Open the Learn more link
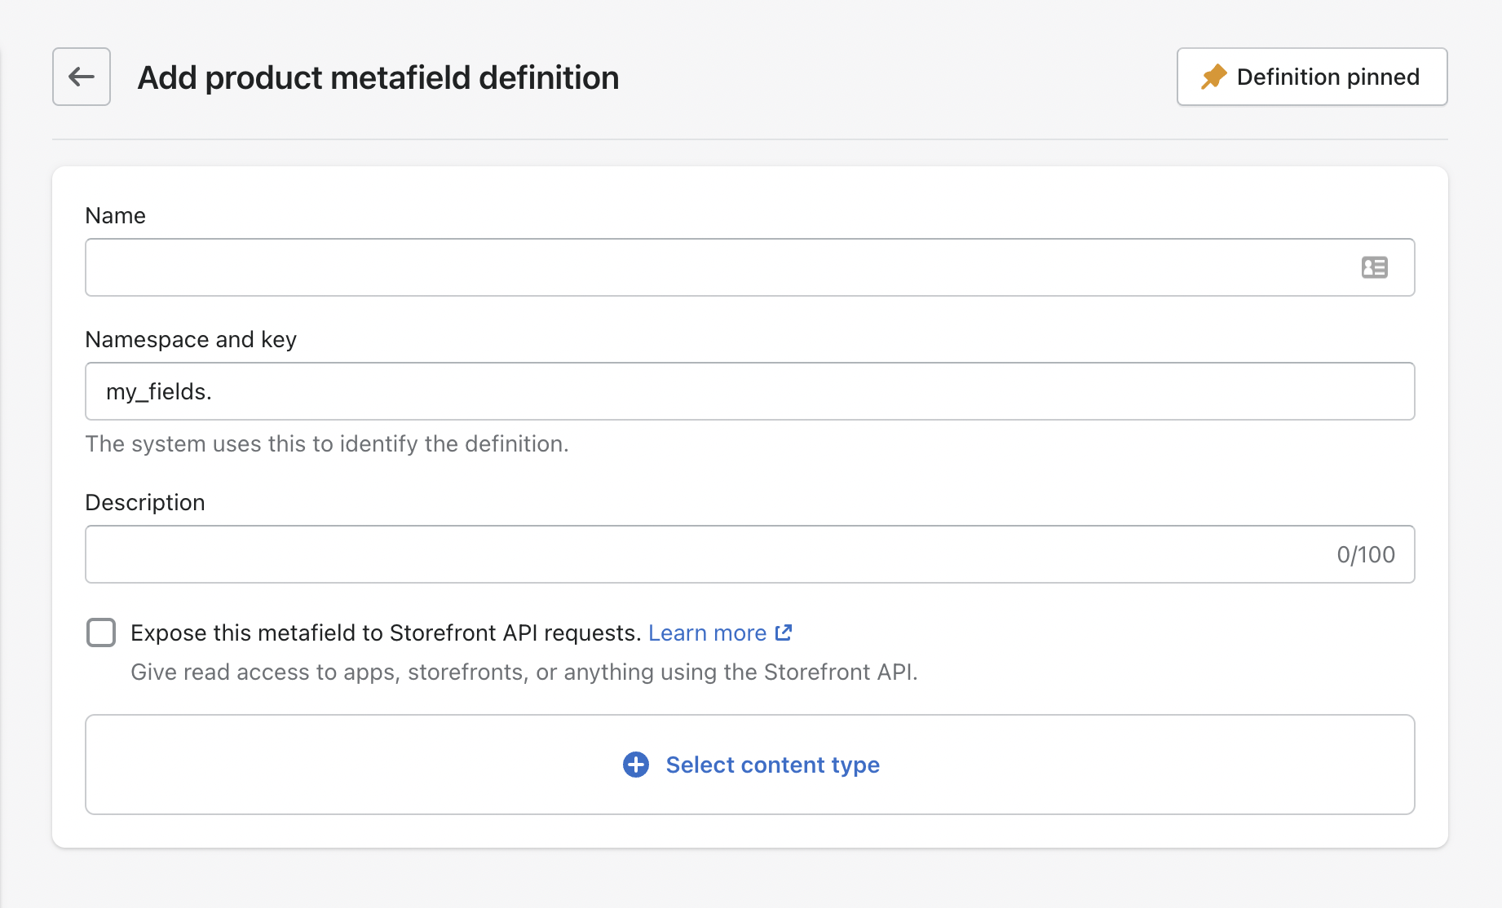The image size is (1502, 908). 707,633
